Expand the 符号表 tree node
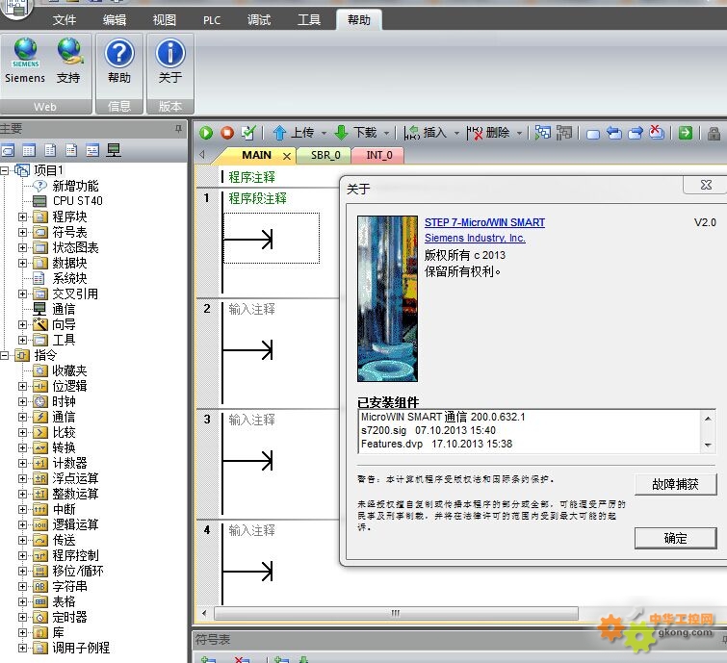This screenshot has width=727, height=663. click(x=22, y=232)
